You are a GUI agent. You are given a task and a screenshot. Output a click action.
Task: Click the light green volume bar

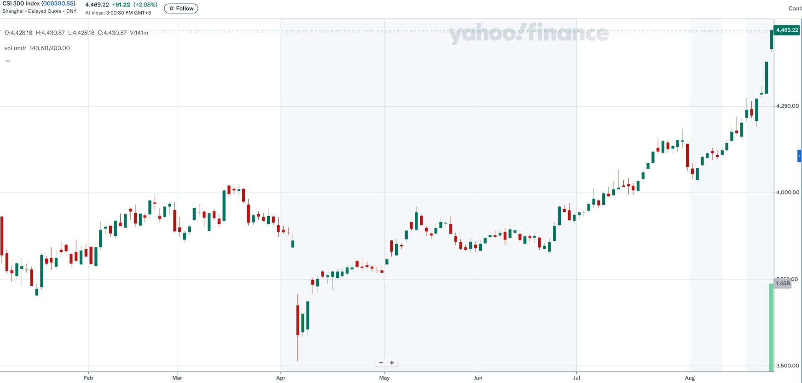(771, 326)
